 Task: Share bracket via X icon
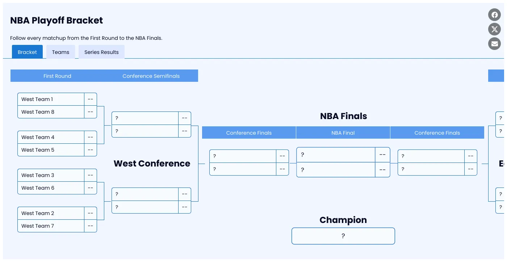pos(494,29)
